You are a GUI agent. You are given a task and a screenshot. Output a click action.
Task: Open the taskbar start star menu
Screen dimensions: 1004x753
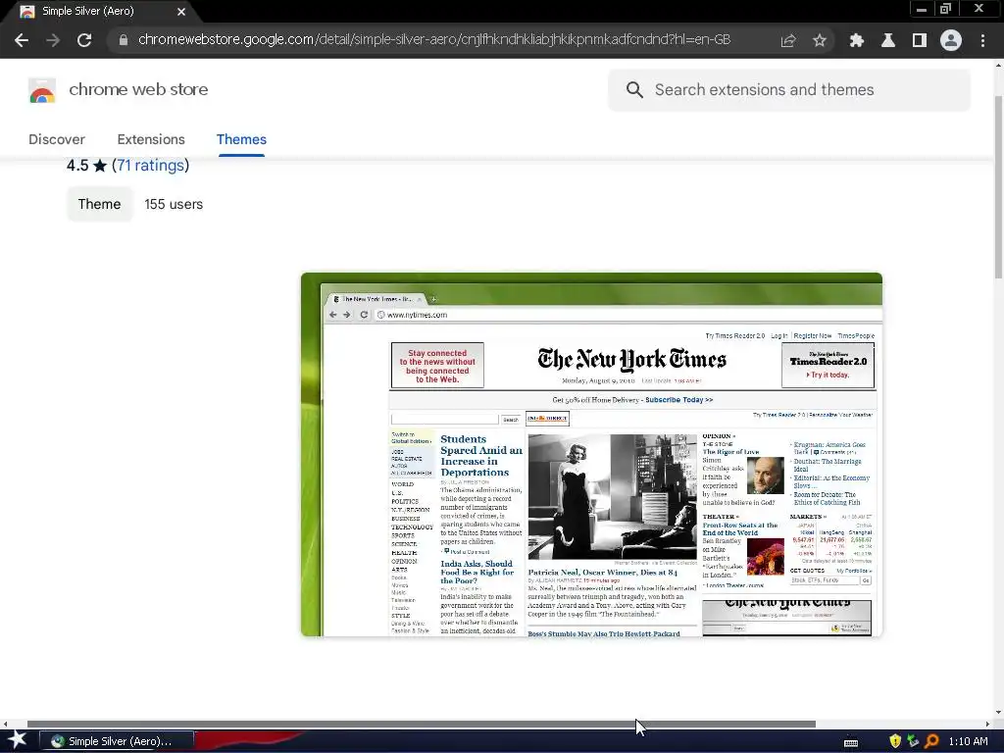click(x=18, y=740)
